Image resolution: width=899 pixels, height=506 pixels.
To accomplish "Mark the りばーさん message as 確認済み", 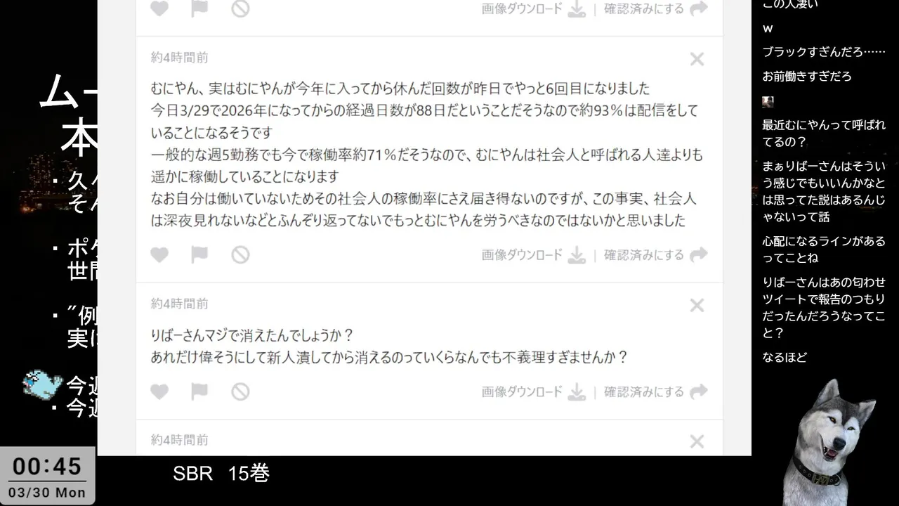I will coord(656,392).
